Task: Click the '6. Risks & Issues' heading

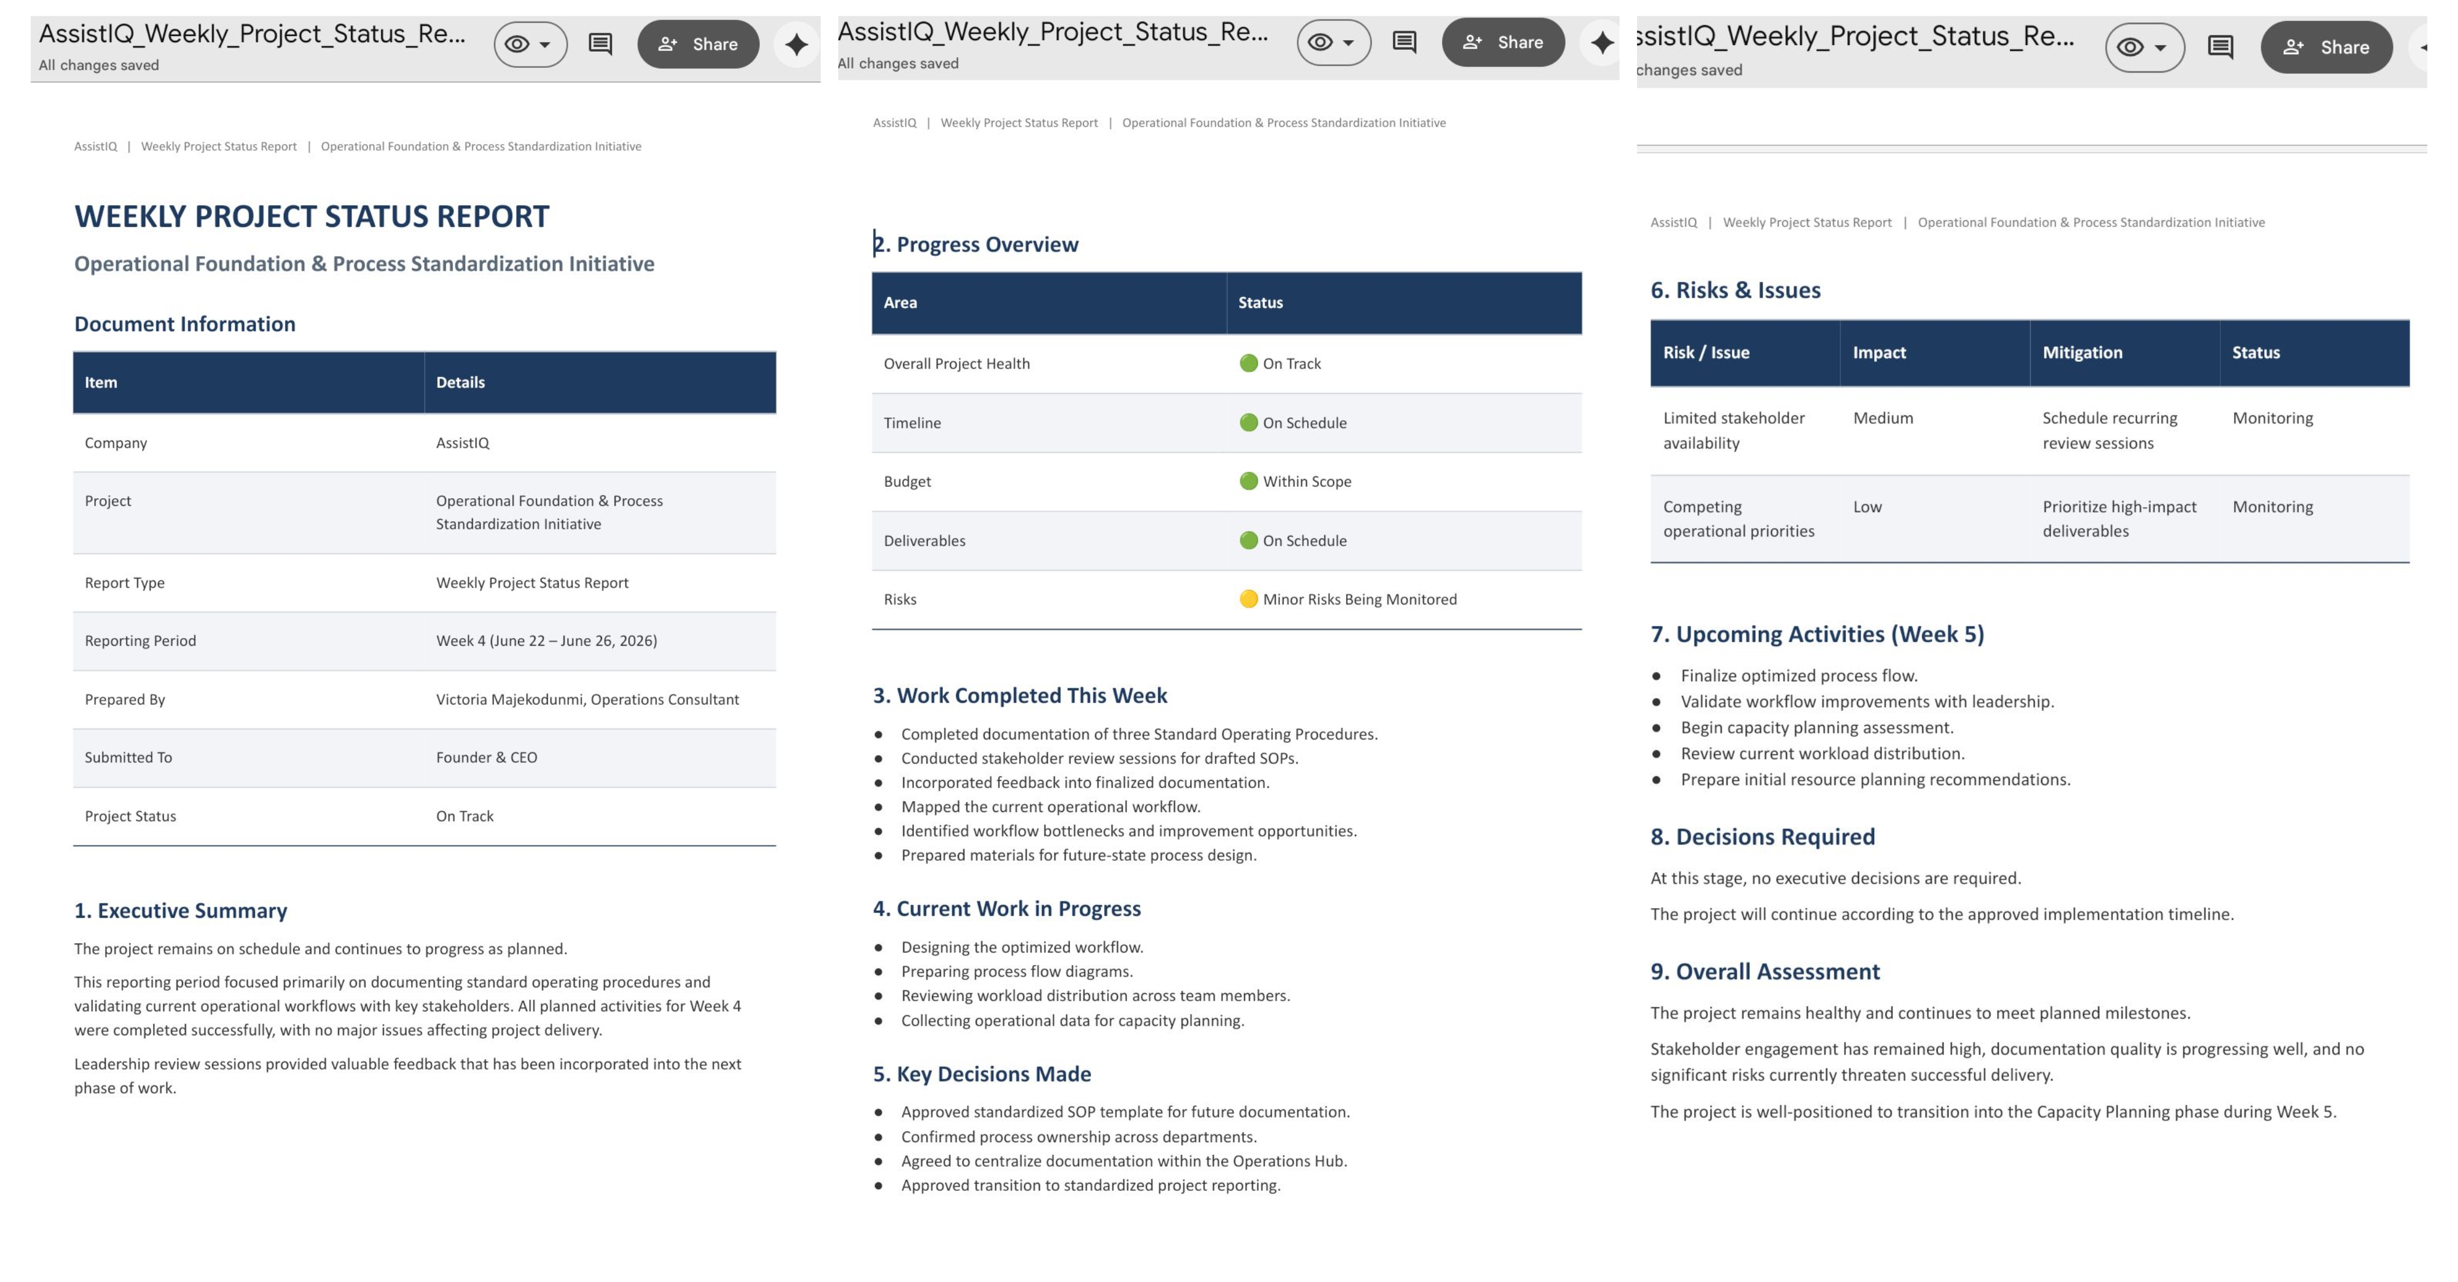Action: click(1735, 290)
